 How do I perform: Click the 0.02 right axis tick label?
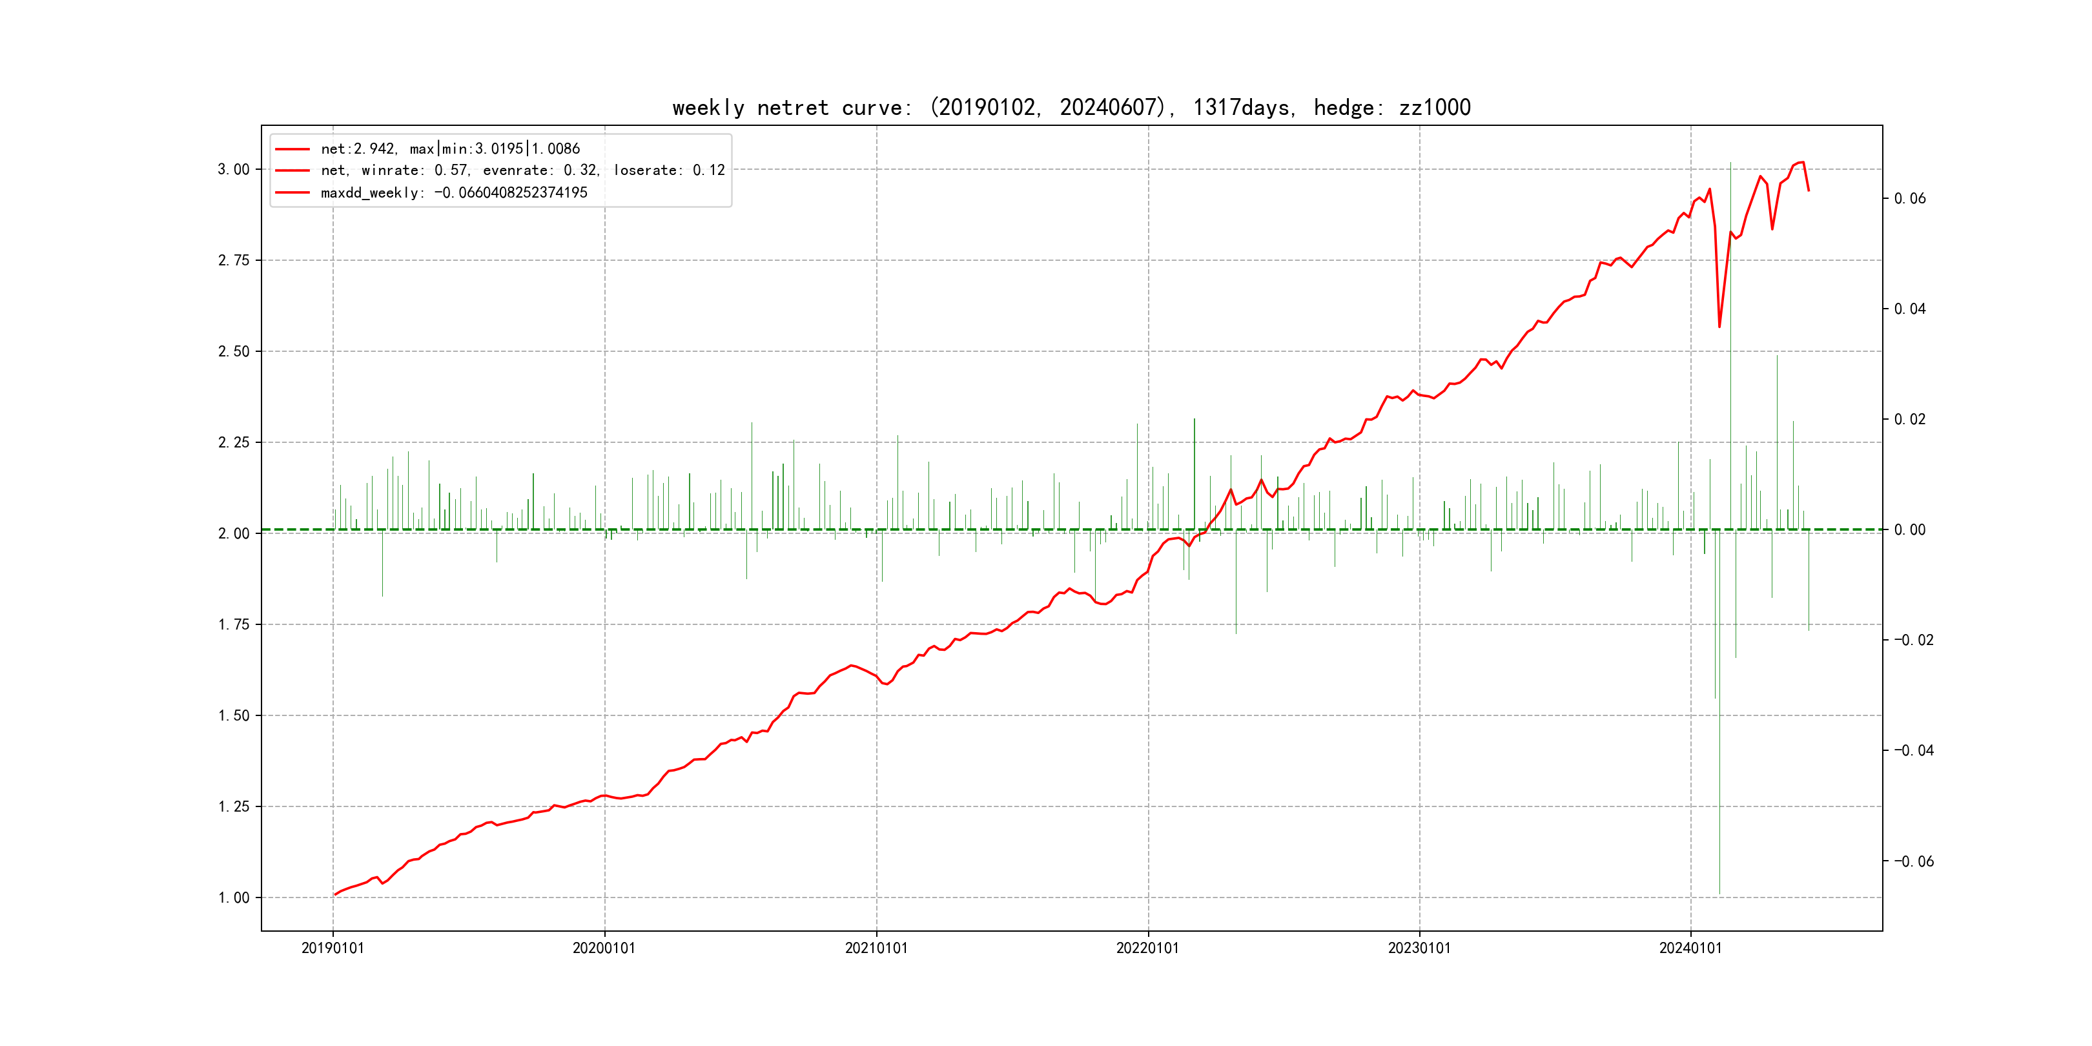pos(1909,420)
